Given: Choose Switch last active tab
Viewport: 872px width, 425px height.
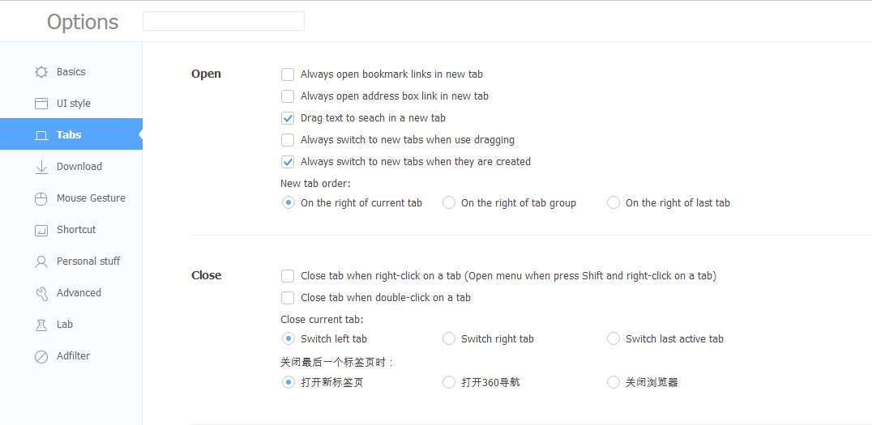Looking at the screenshot, I should coord(613,338).
